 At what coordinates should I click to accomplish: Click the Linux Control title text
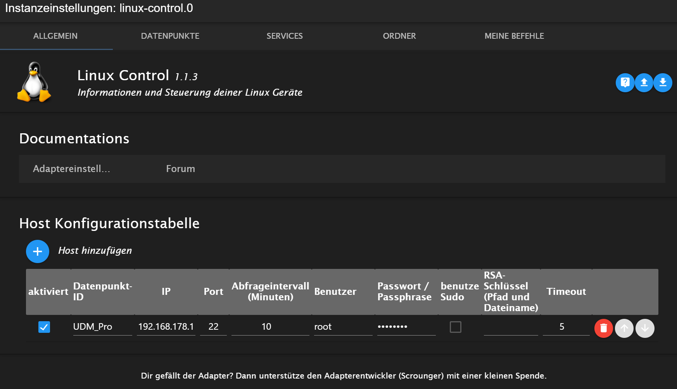point(123,75)
